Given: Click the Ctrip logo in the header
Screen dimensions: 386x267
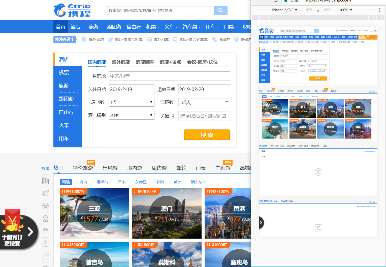Looking at the screenshot, I should 72,10.
